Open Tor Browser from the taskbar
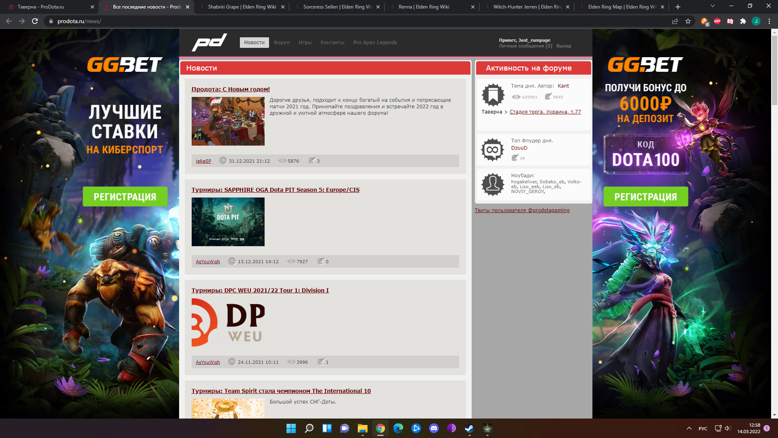778x438 pixels. (451, 429)
